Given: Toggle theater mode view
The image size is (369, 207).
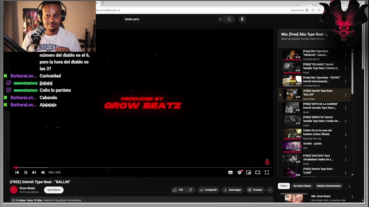Looking at the screenshot, I should (258, 172).
